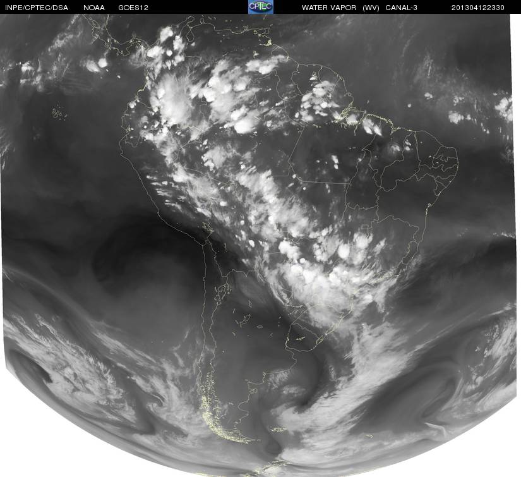Click the NOAA label in the header
Viewport: 521px width, 477px height.
(x=94, y=8)
